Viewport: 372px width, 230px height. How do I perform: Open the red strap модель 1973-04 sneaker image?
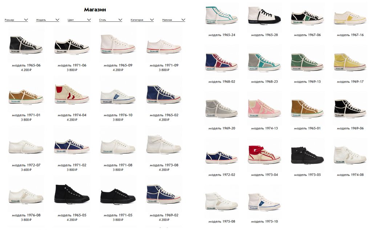pyautogui.click(x=264, y=155)
